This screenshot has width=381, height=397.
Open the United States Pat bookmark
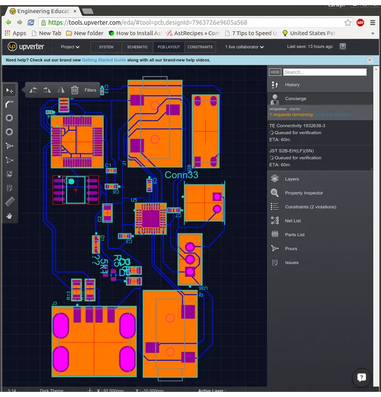pos(309,33)
